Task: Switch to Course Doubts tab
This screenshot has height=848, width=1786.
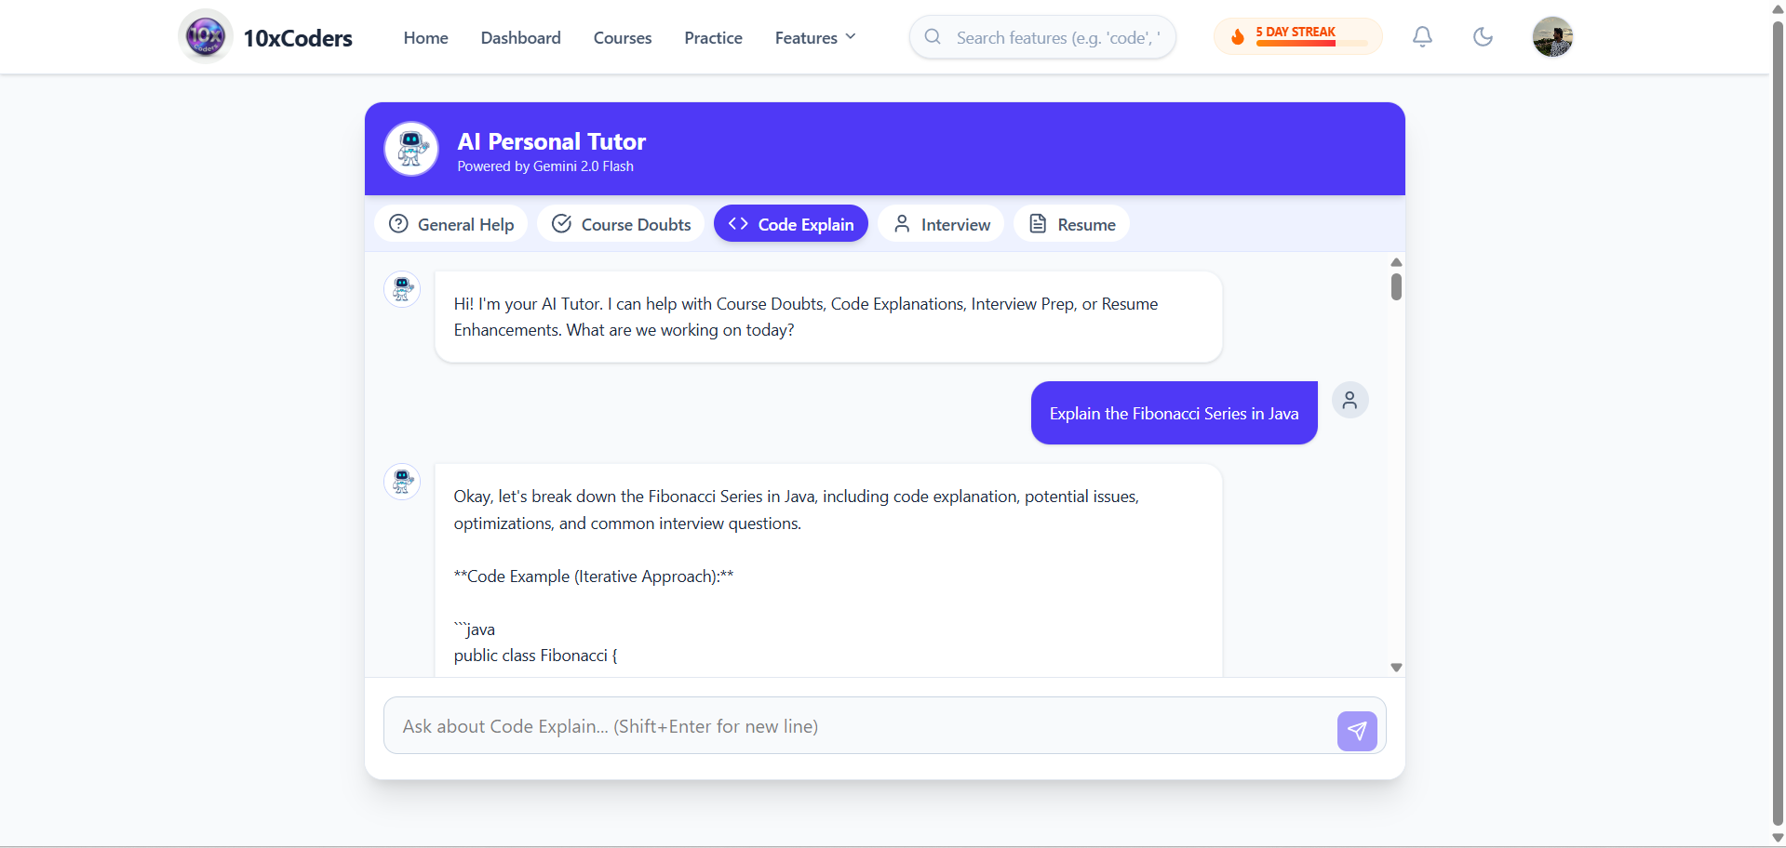Action: (x=622, y=224)
